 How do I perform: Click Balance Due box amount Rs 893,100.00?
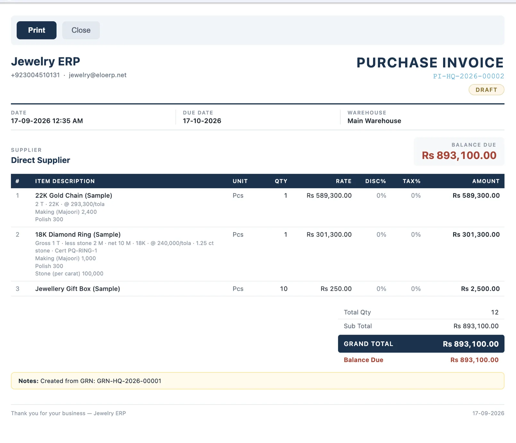coord(459,155)
